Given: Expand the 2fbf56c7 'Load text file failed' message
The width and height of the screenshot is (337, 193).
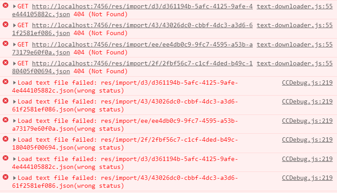Looking at the screenshot, I should (14, 139).
